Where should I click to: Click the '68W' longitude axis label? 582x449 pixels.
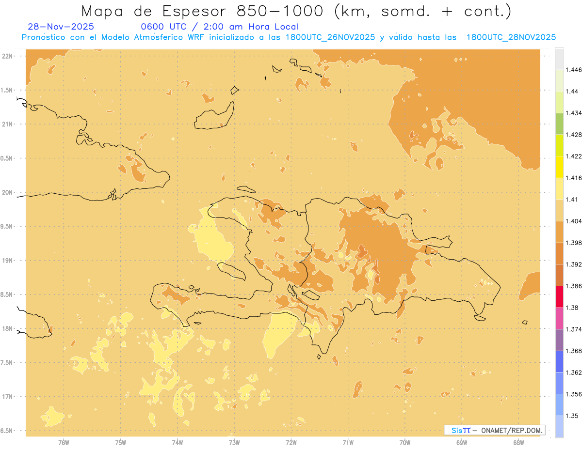(x=518, y=442)
